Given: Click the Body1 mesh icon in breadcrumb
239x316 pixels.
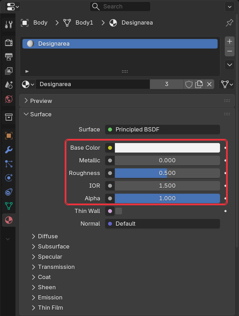Looking at the screenshot, I should pyautogui.click(x=67, y=23).
